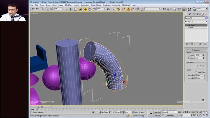Open the Schematic View icon
The image size is (210, 118).
click(184, 9)
